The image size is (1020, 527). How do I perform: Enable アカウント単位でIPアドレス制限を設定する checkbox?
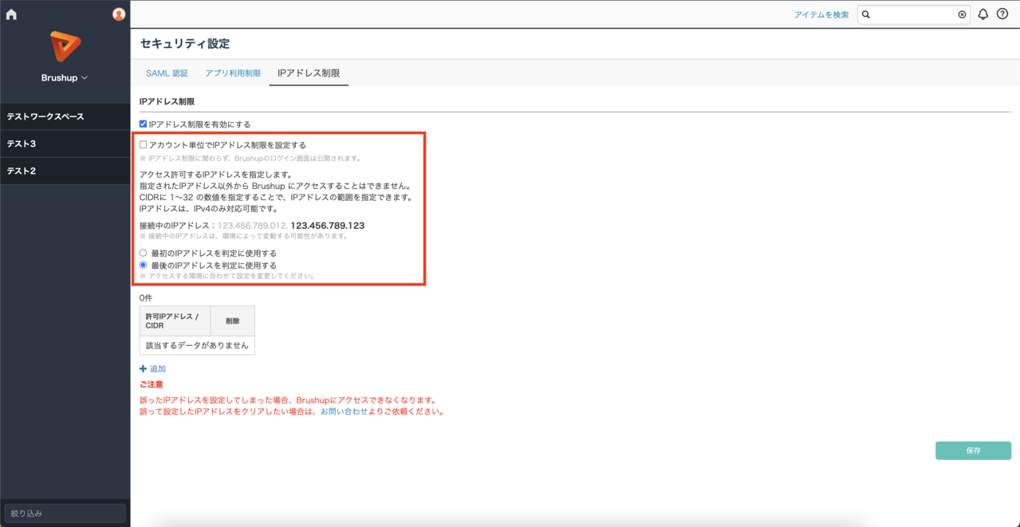142,144
